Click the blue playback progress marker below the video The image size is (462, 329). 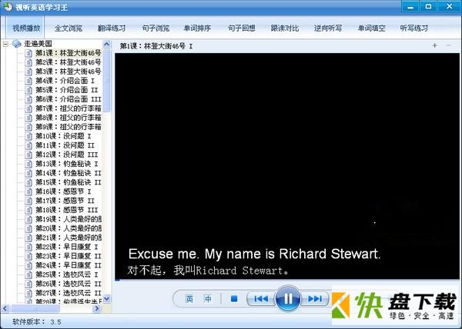click(x=117, y=280)
